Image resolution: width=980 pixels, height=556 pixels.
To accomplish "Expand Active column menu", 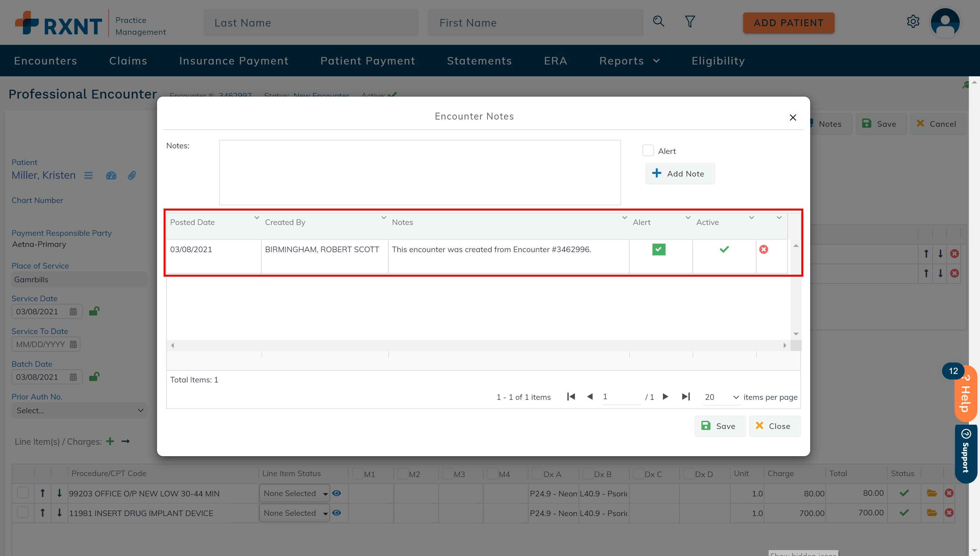I will 752,218.
